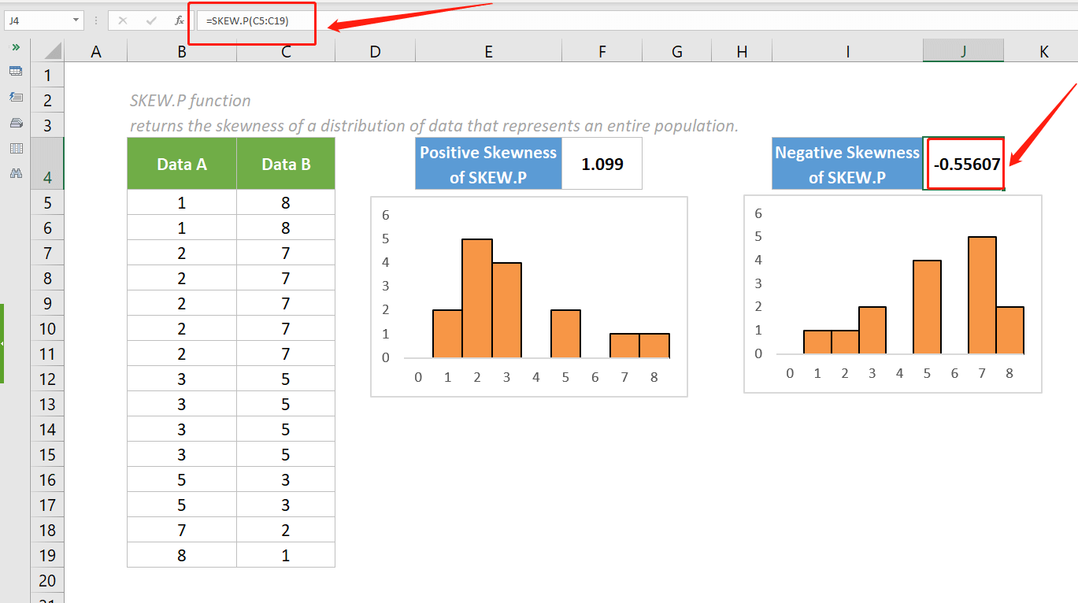Image resolution: width=1078 pixels, height=603 pixels.
Task: Select column J header
Action: (963, 50)
